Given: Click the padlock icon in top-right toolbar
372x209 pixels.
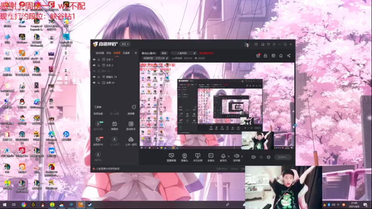Looking at the screenshot, I should pyautogui.click(x=266, y=55).
